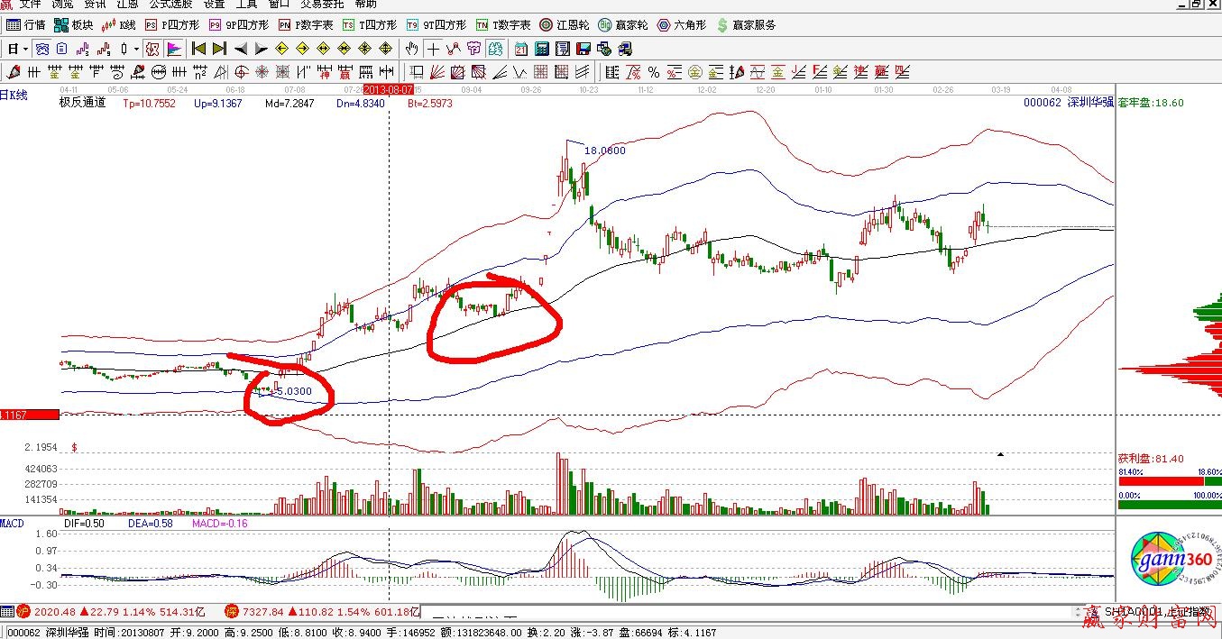Screen dimensions: 1222x639
Task: Open the 公式选股 menu
Action: pyautogui.click(x=170, y=5)
